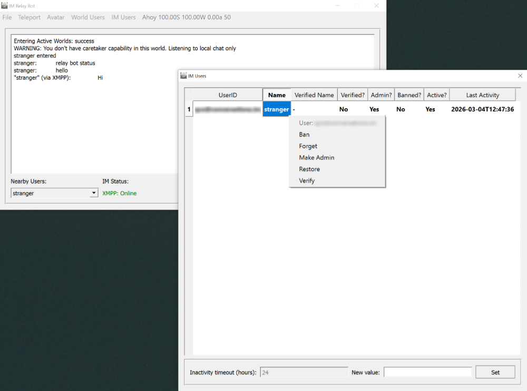Open the IM Users menu
The width and height of the screenshot is (527, 391).
pos(123,17)
